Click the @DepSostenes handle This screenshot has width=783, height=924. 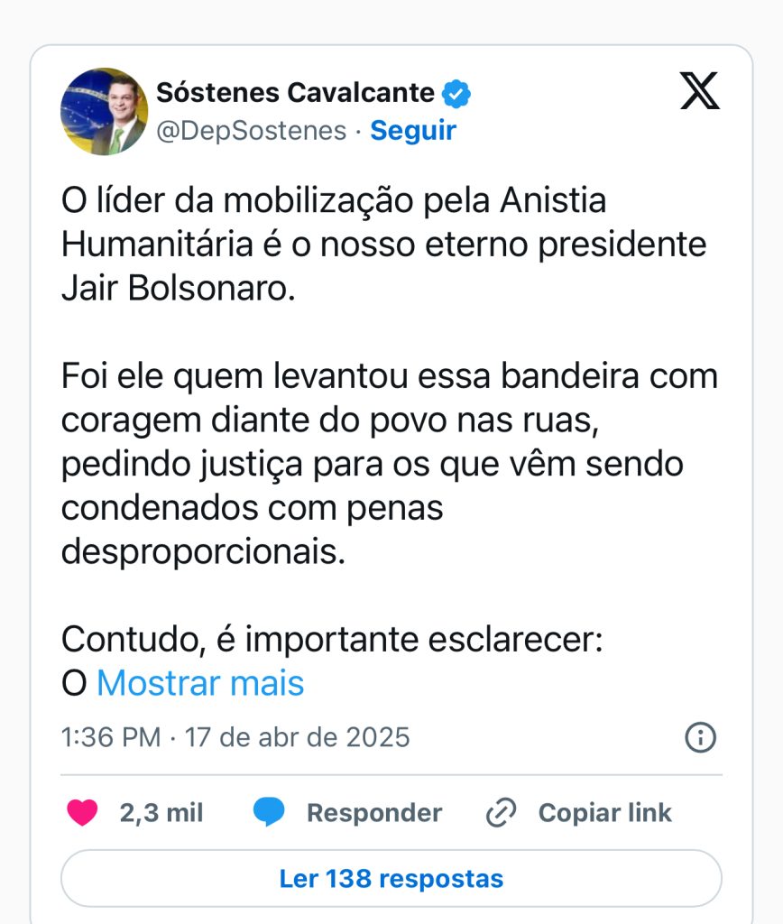click(x=252, y=131)
